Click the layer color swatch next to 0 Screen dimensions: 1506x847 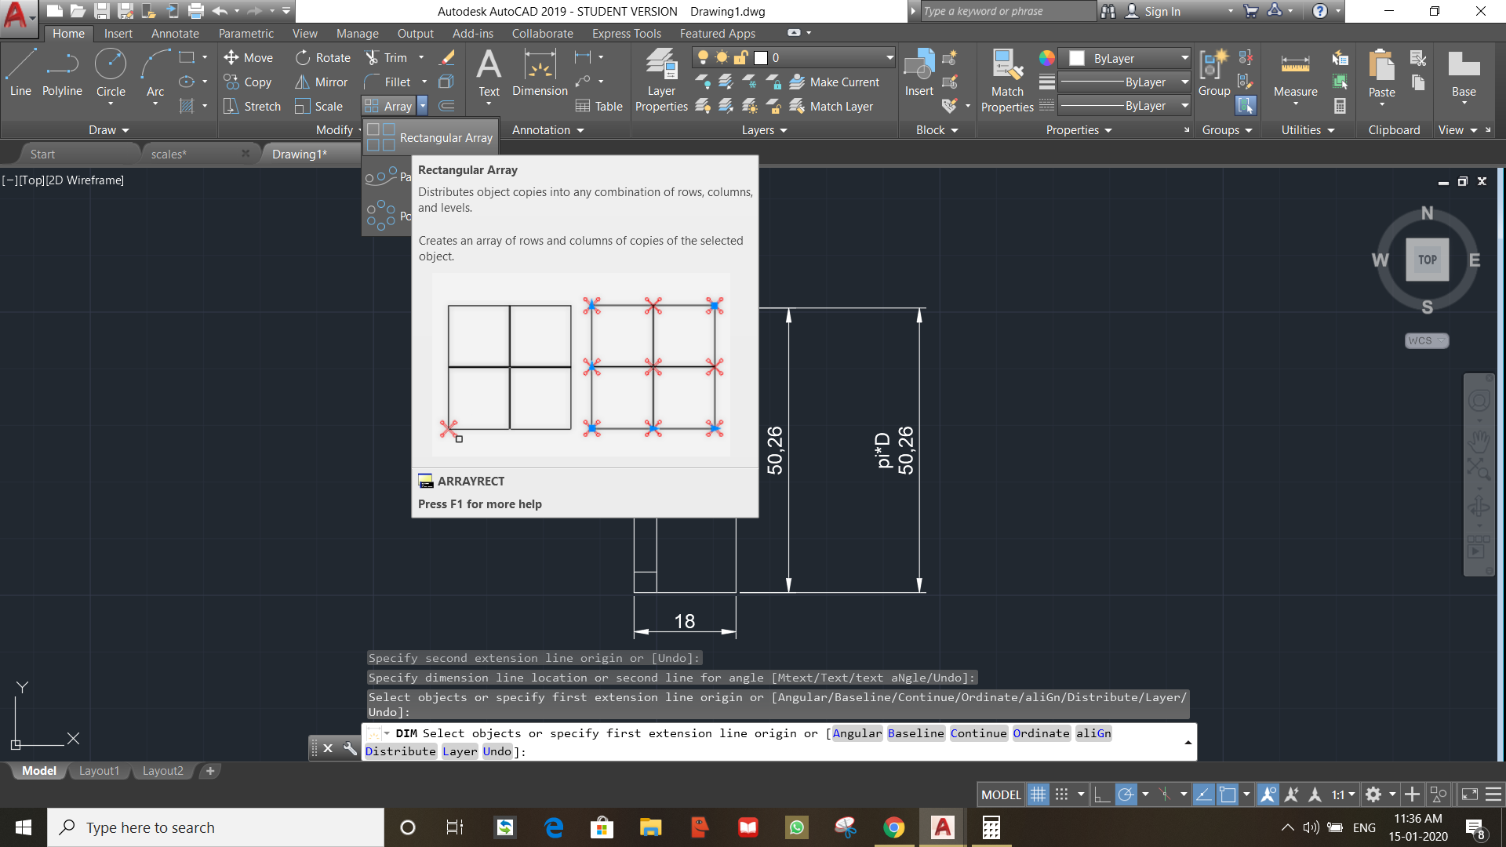point(760,57)
